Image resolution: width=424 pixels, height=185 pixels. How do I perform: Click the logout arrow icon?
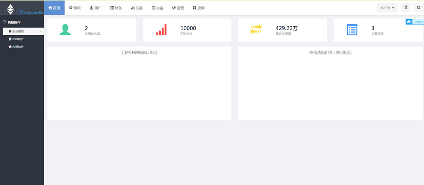(419, 8)
